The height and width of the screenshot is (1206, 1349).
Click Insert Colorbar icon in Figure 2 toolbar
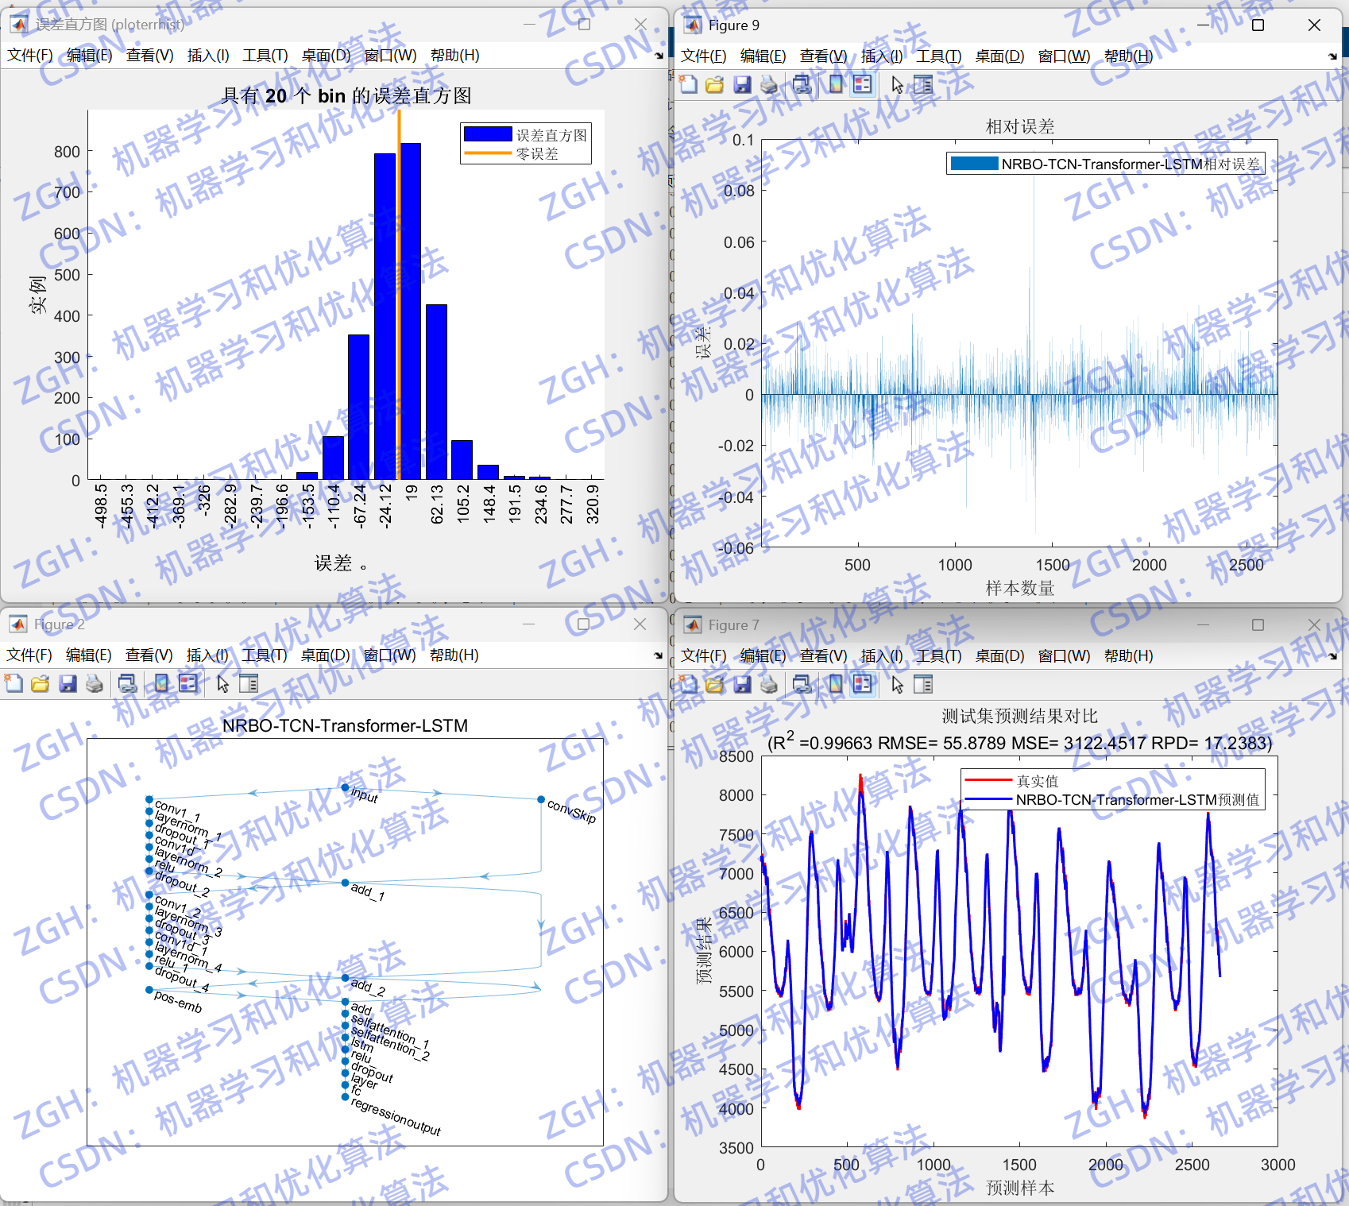point(161,683)
